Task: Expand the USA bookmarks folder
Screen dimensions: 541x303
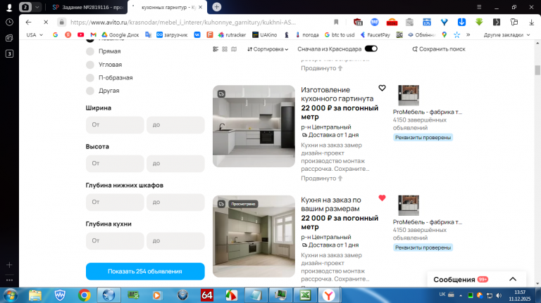Action: [x=35, y=34]
